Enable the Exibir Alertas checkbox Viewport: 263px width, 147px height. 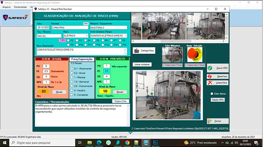[x=212, y=94]
